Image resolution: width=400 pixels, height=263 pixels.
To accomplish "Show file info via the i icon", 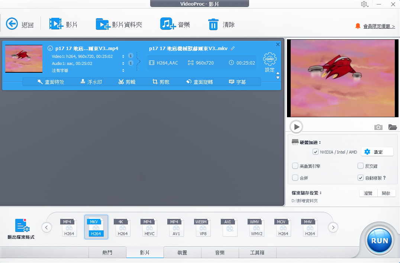I will point(50,48).
